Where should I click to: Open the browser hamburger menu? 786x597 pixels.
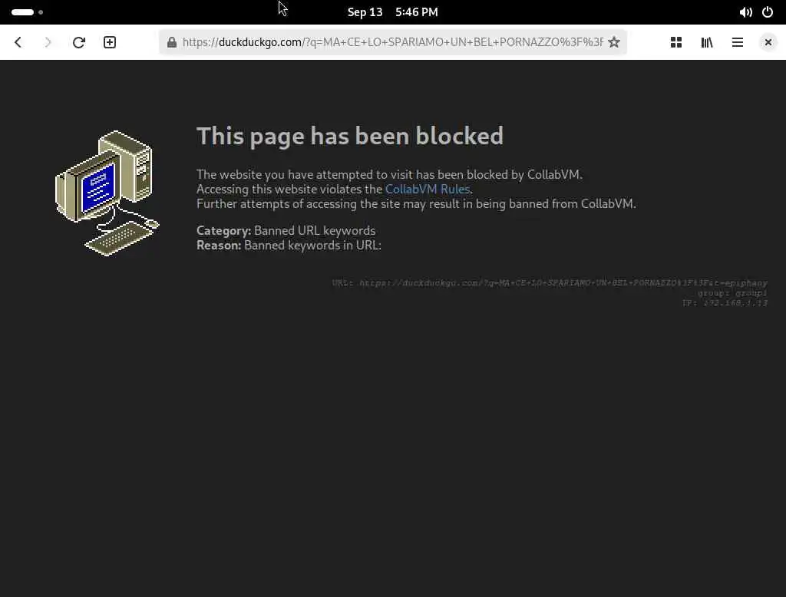click(738, 42)
